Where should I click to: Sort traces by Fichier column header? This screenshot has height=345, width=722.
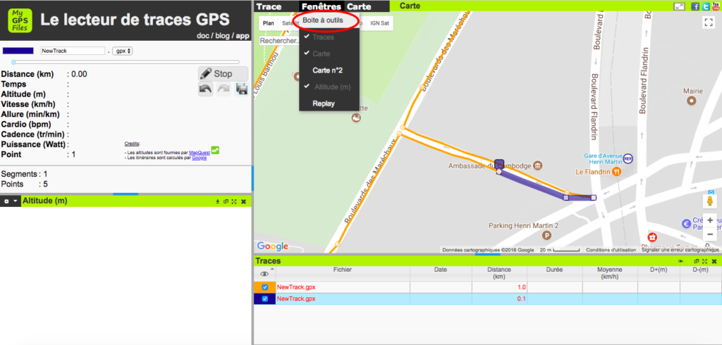[343, 273]
